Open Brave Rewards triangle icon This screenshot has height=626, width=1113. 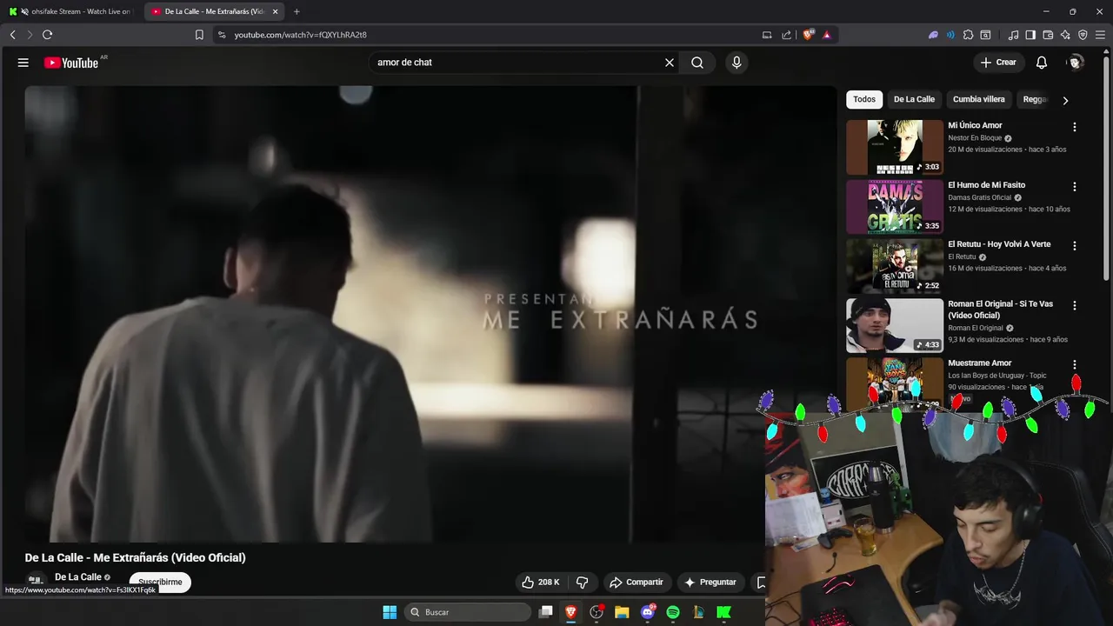[826, 35]
